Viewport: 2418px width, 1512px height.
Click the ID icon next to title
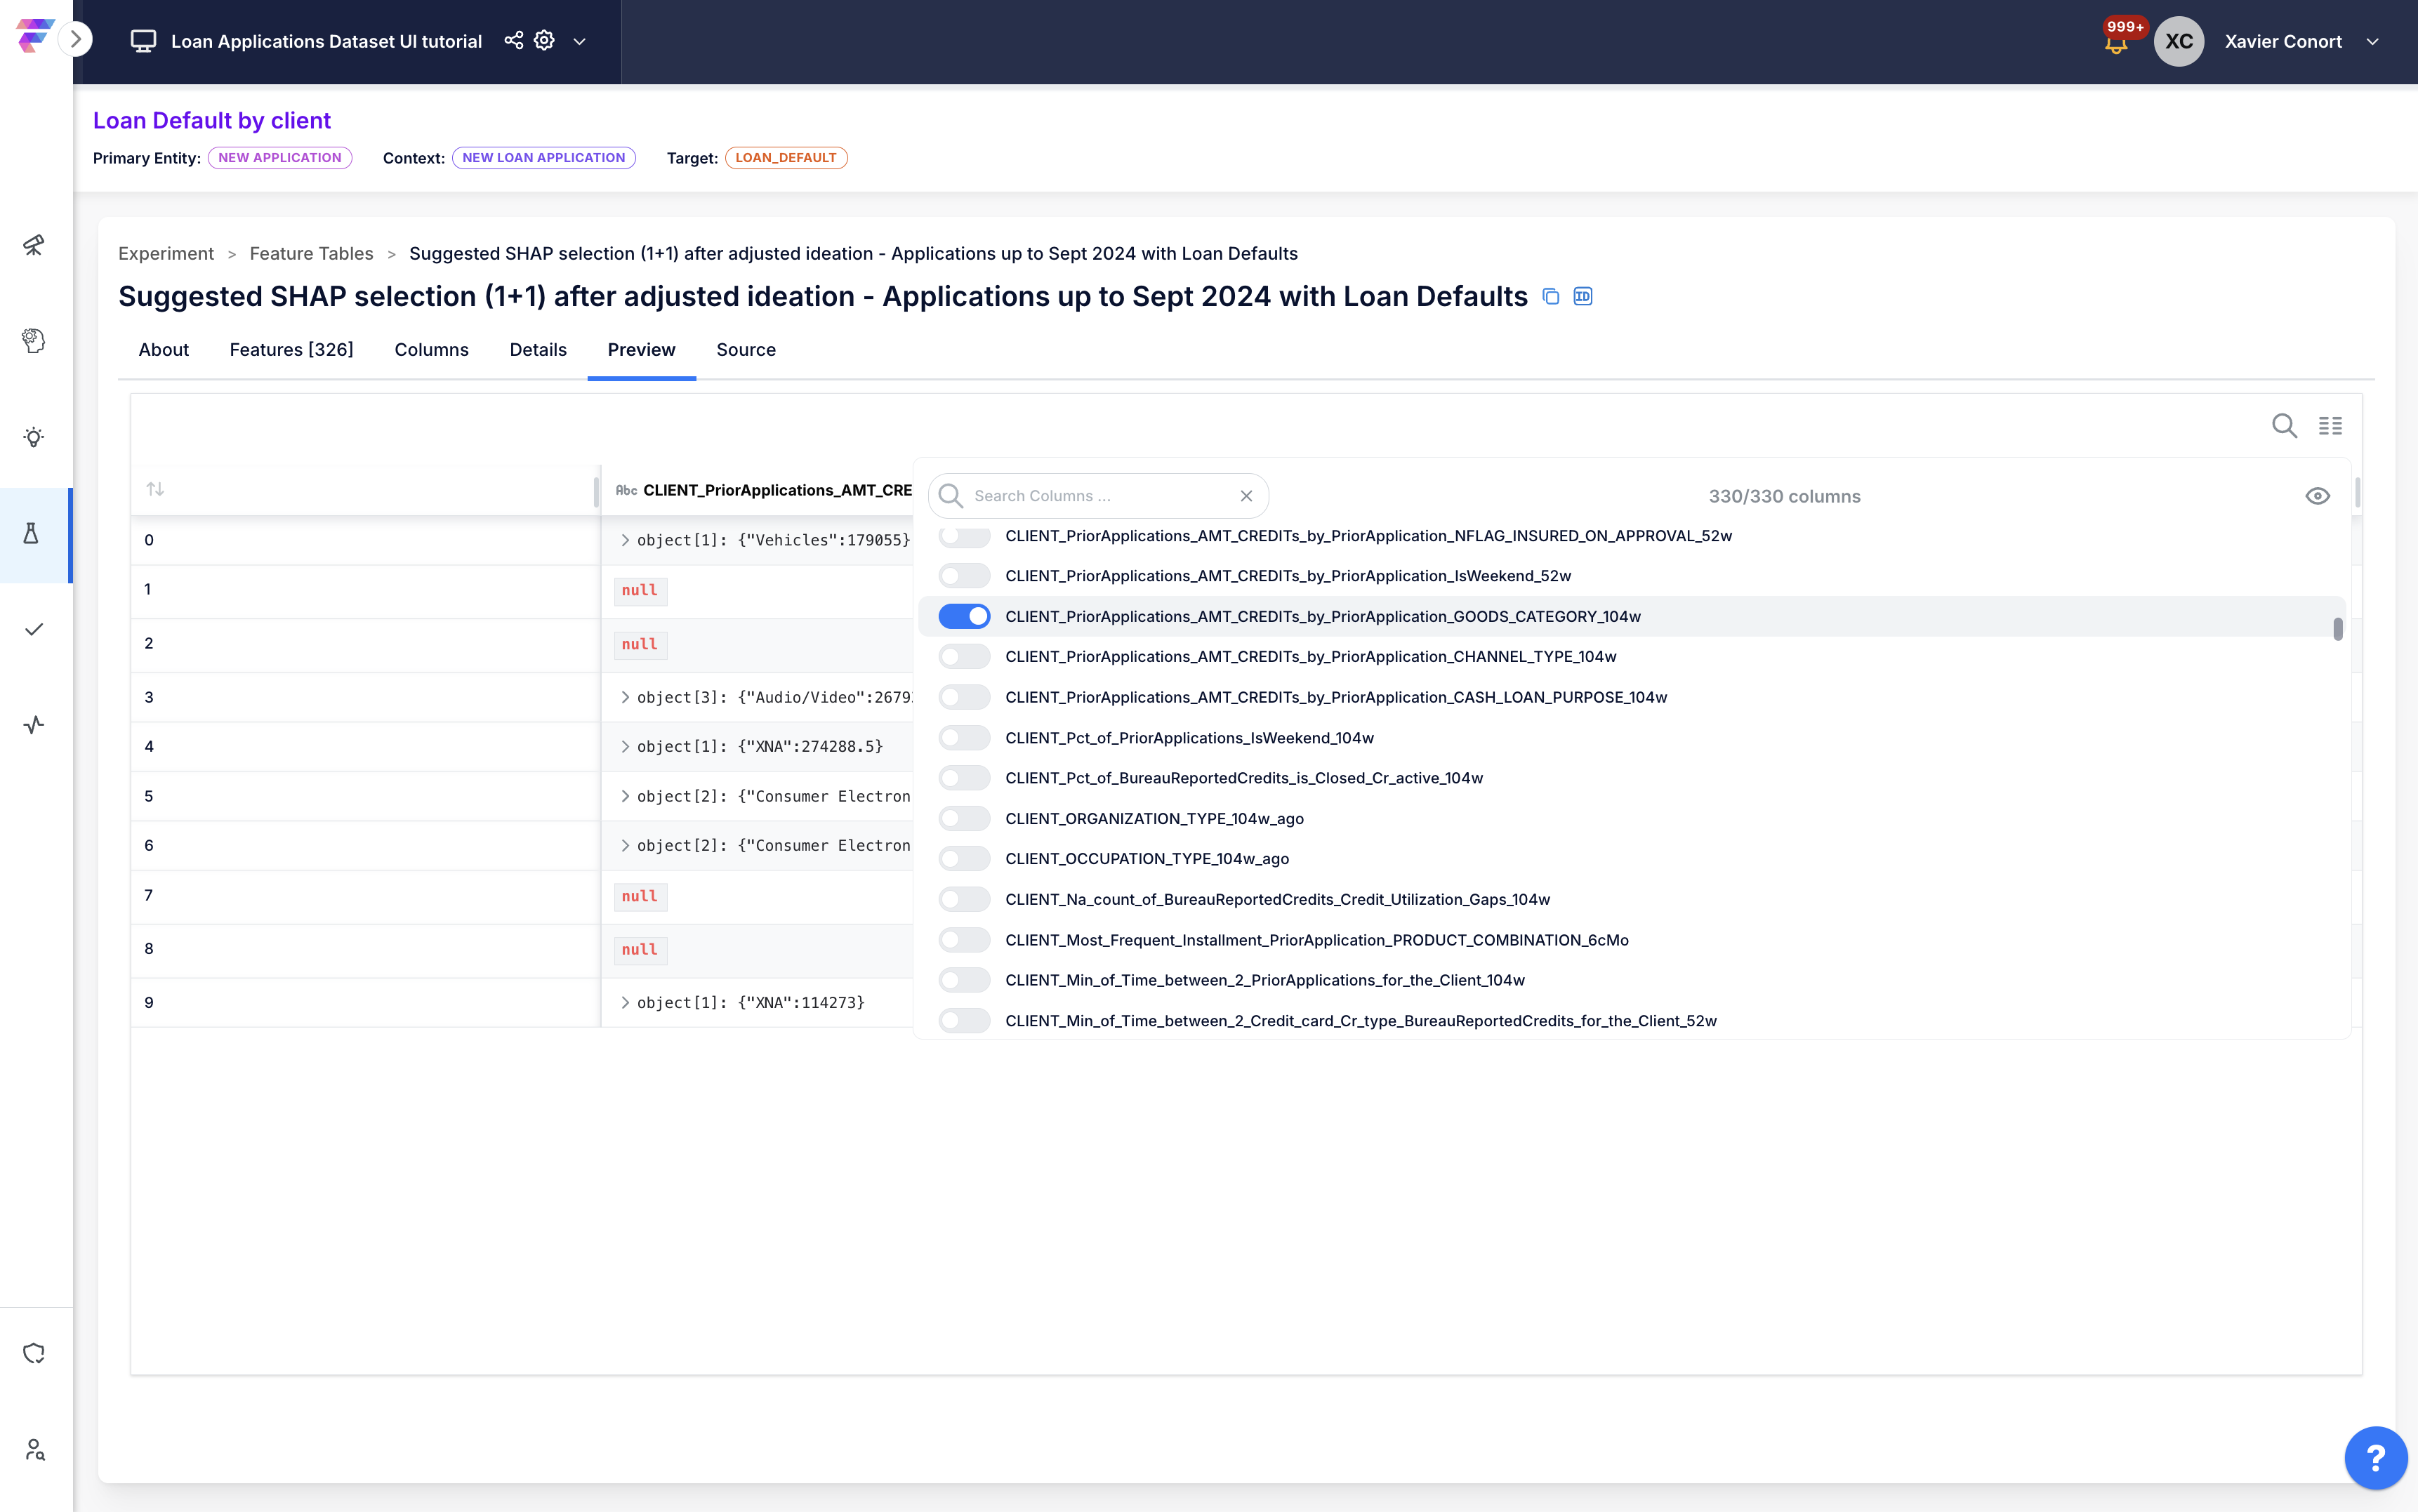click(1583, 296)
